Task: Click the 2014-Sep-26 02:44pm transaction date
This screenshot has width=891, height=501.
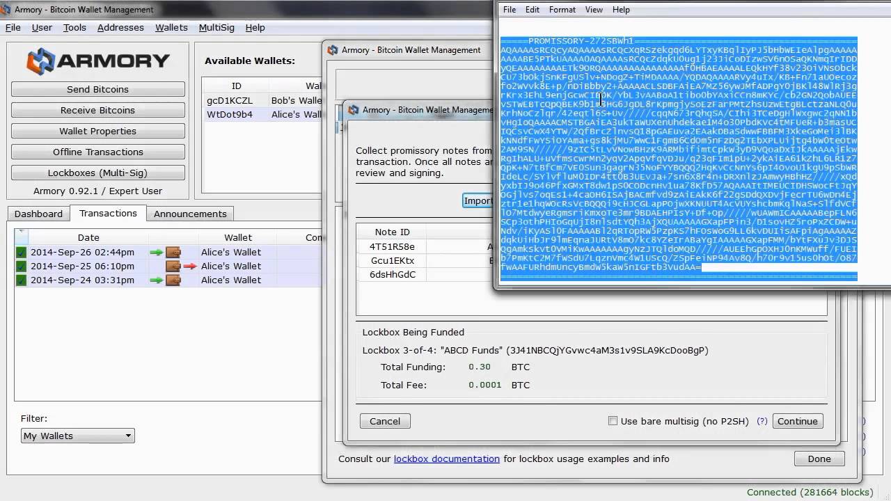Action: (82, 252)
